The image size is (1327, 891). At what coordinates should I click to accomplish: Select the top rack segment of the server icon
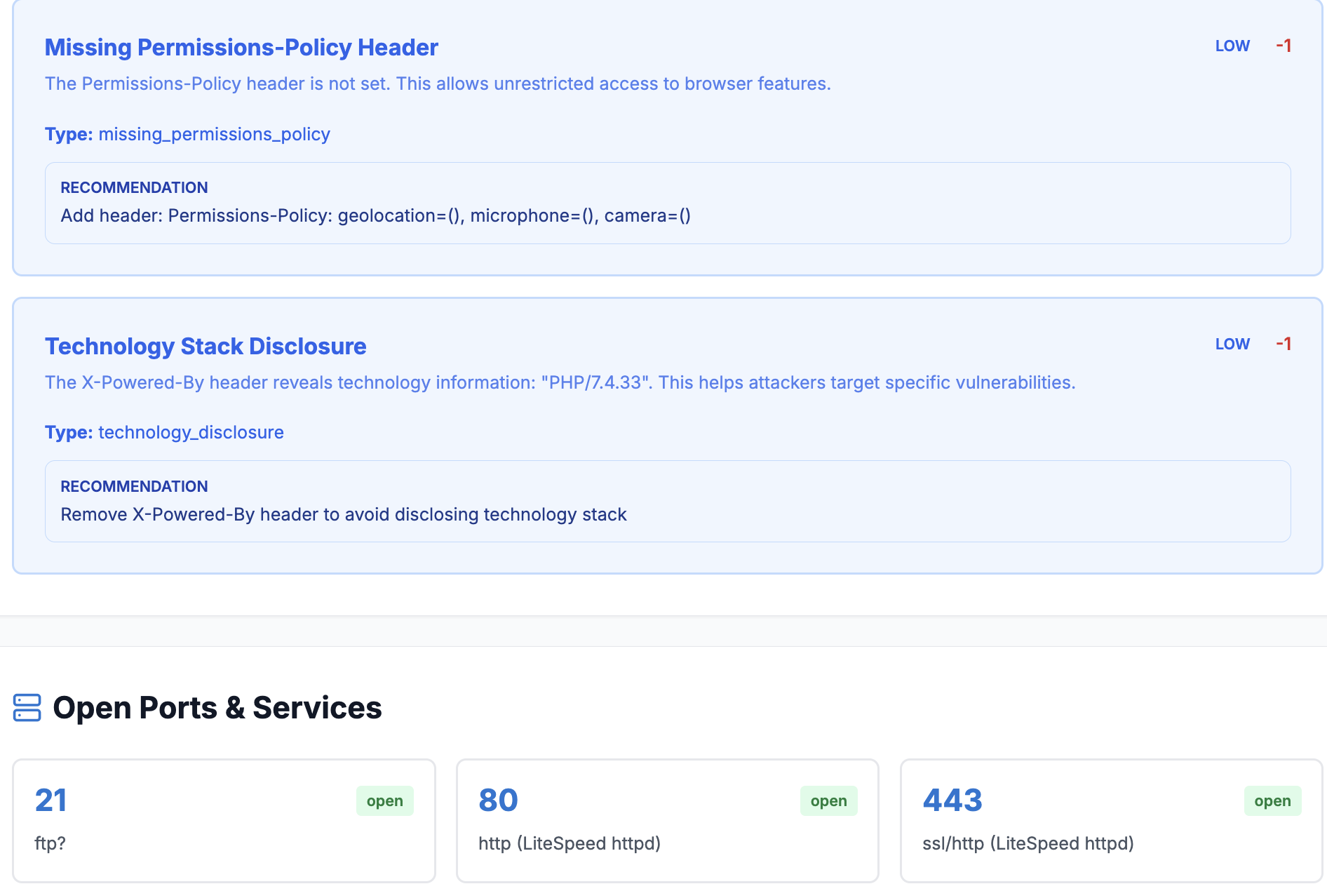point(26,699)
